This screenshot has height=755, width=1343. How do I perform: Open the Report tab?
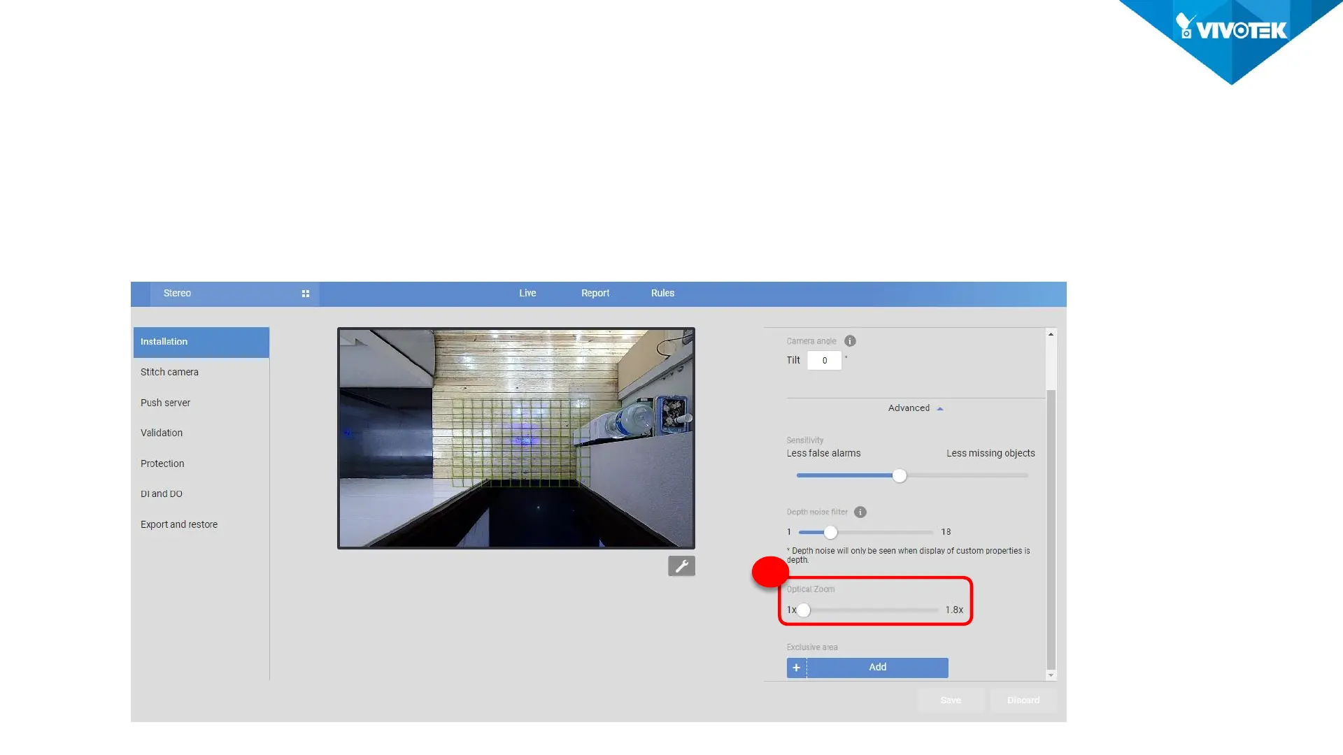595,294
